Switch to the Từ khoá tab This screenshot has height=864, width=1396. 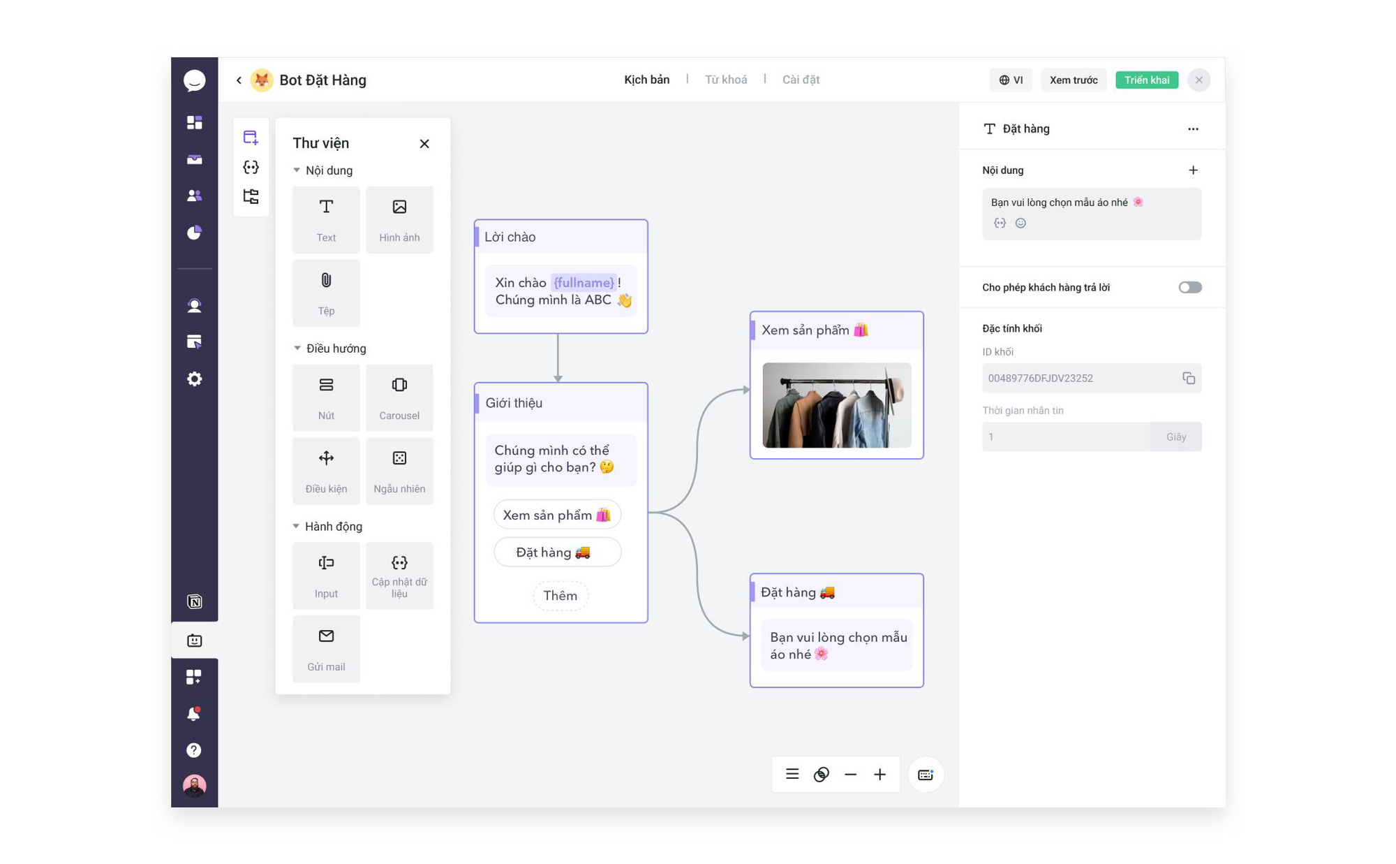725,80
